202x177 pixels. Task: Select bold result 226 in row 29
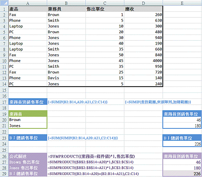[182, 174]
